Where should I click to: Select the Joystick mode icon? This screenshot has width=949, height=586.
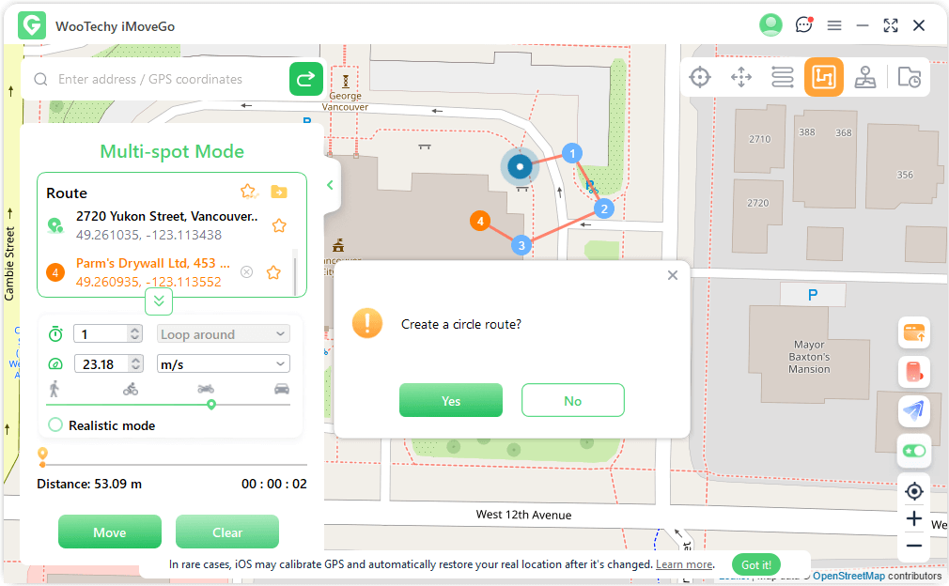(865, 78)
